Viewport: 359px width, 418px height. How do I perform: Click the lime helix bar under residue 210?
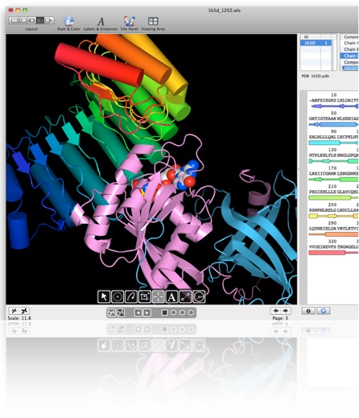click(330, 198)
